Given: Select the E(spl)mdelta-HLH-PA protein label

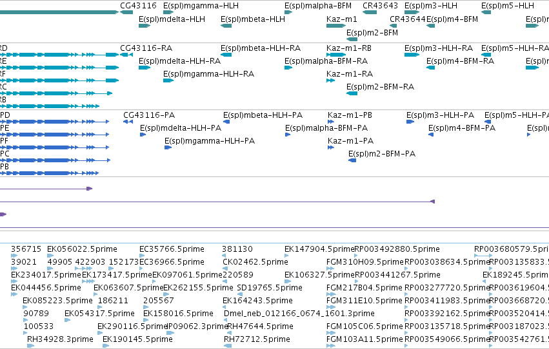Looking at the screenshot, I should click(181, 128).
